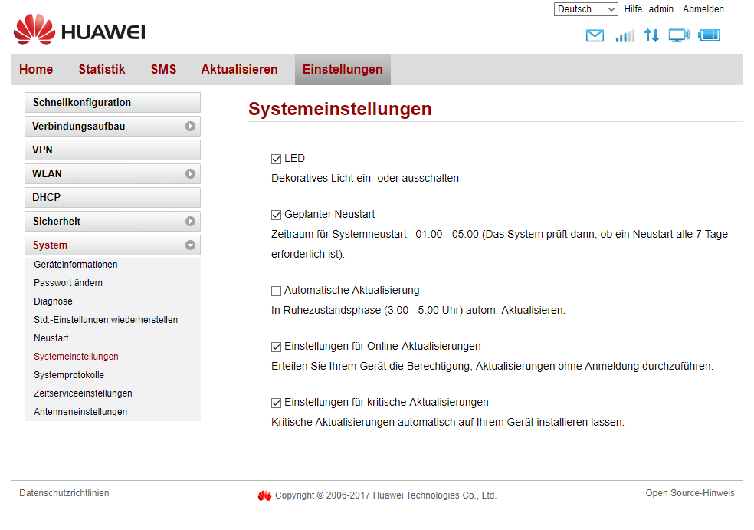Select Geräteinformationen in System submenu

pos(76,265)
